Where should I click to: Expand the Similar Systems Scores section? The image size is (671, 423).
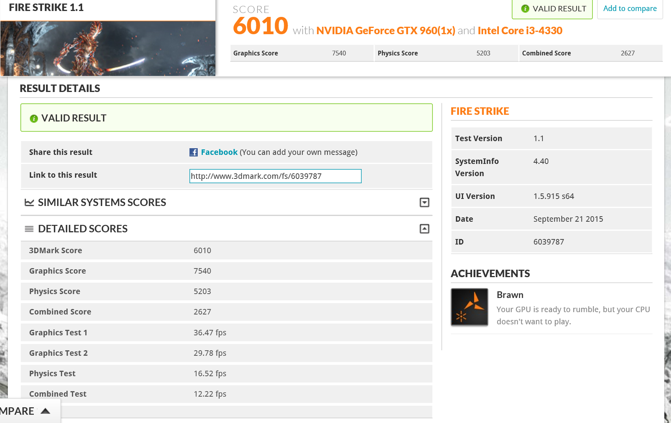(x=425, y=202)
